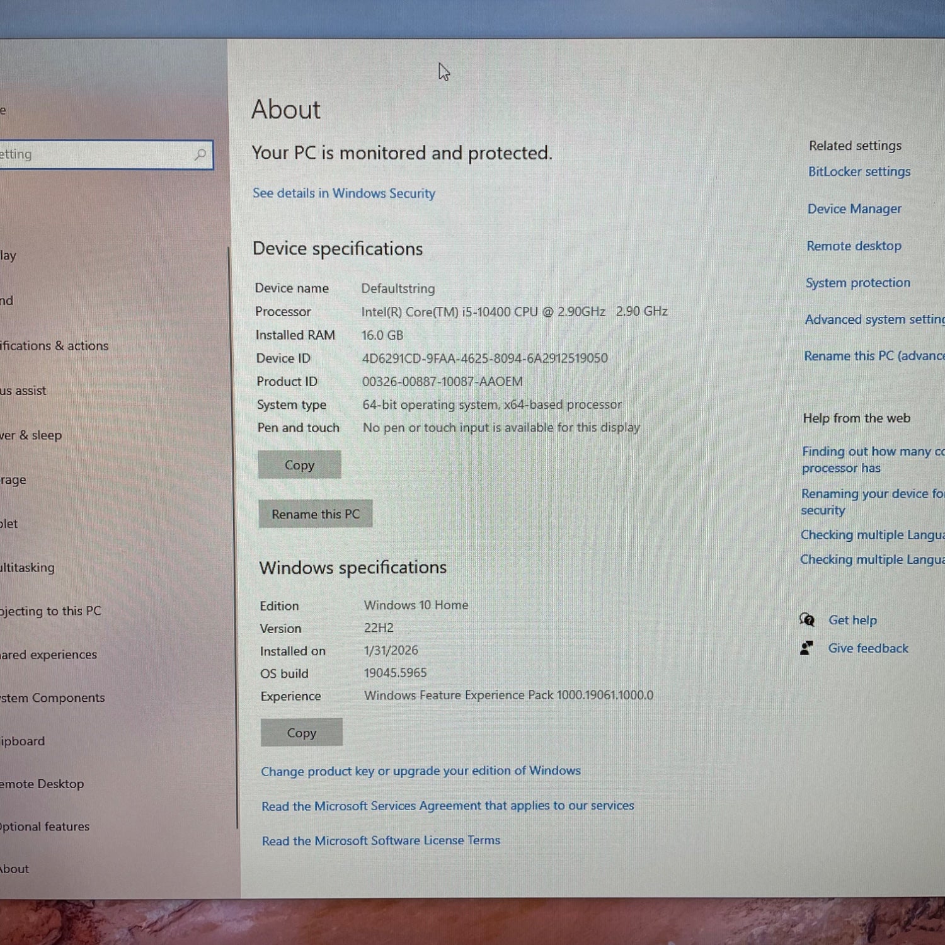Click the version value 22H2
Screen dimensions: 945x945
tap(379, 627)
